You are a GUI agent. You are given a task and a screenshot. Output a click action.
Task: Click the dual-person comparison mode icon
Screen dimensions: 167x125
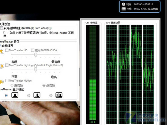pos(59,95)
